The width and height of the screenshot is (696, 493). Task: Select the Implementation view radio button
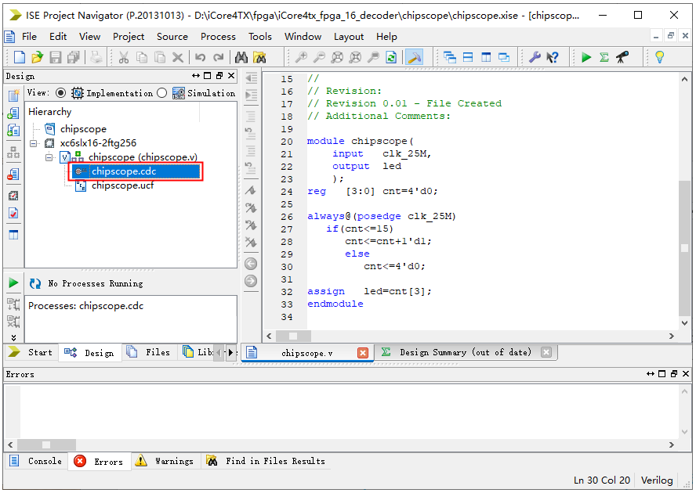[x=60, y=93]
